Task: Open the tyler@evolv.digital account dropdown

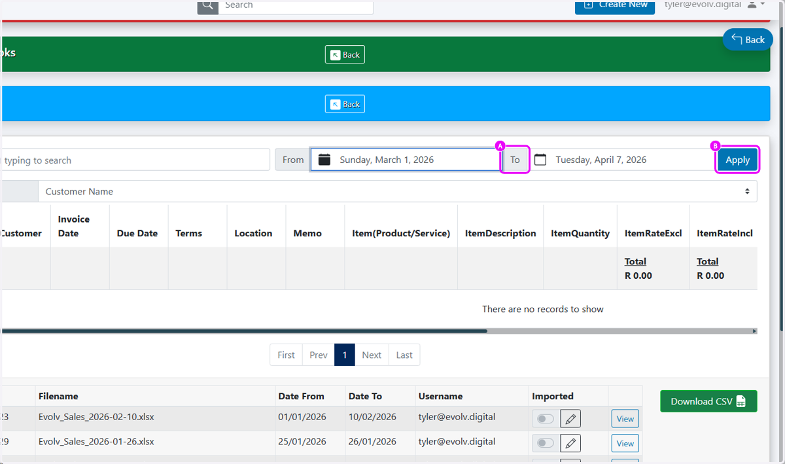Action: 715,5
